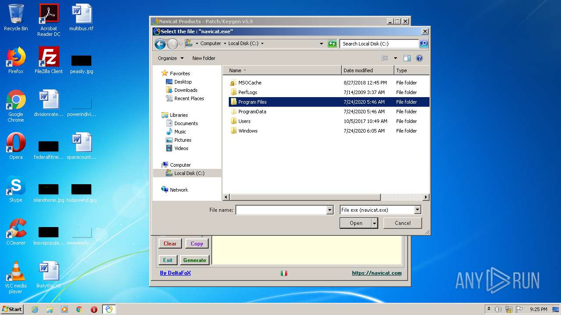Click the horizontal scrollbar in file list

coord(305,197)
